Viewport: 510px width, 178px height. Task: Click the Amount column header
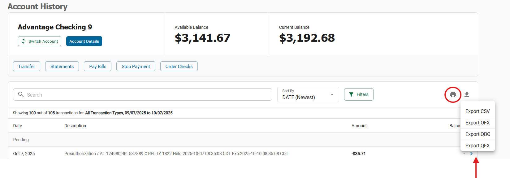pyautogui.click(x=359, y=126)
